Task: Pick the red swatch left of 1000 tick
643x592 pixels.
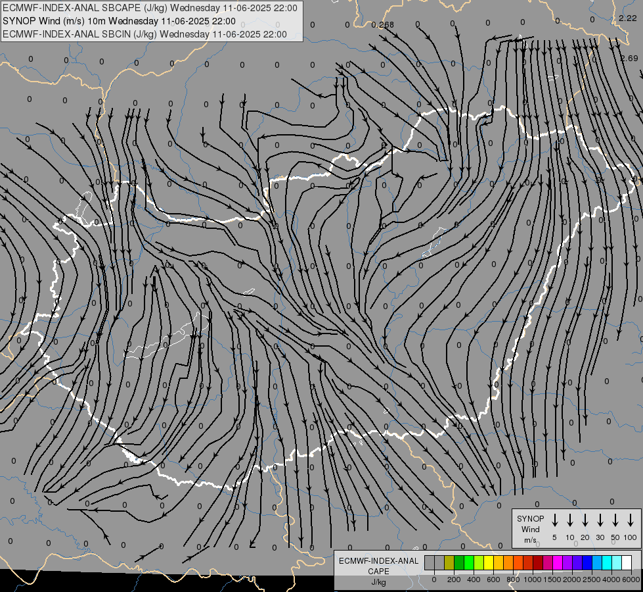Action: [x=528, y=562]
